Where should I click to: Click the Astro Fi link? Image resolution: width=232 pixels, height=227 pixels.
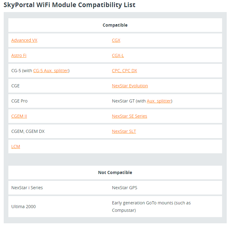click(x=19, y=55)
